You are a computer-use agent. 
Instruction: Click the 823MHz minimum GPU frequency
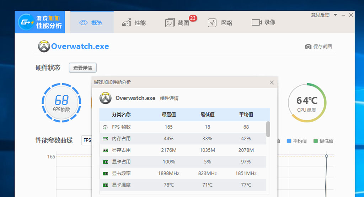pos(208,174)
